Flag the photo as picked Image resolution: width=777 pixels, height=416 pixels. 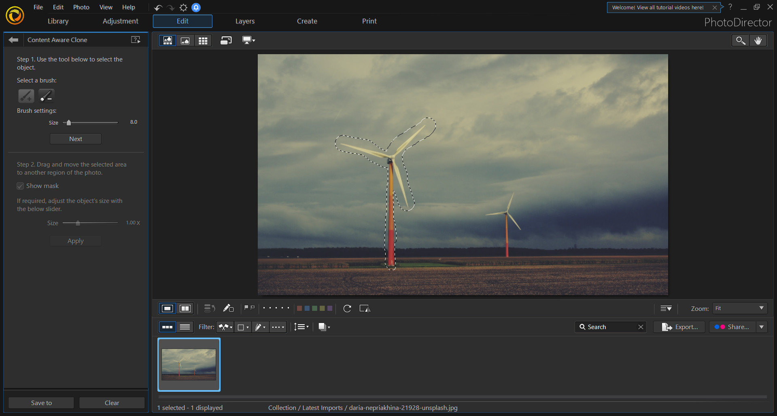coord(247,308)
